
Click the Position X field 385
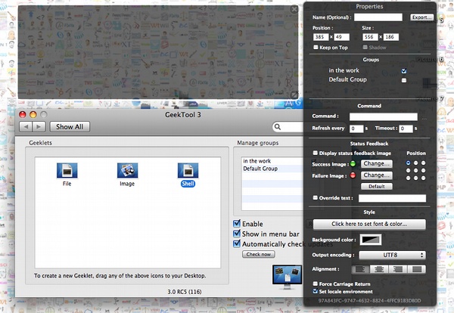tap(321, 37)
